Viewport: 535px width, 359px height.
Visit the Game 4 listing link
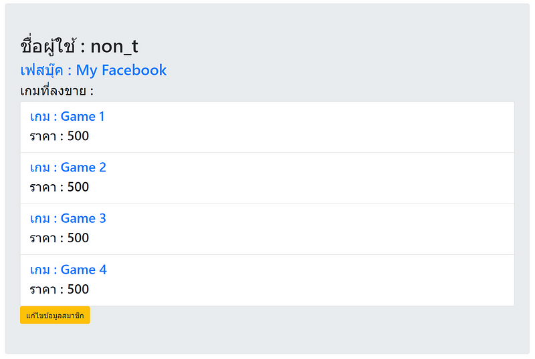(x=68, y=270)
